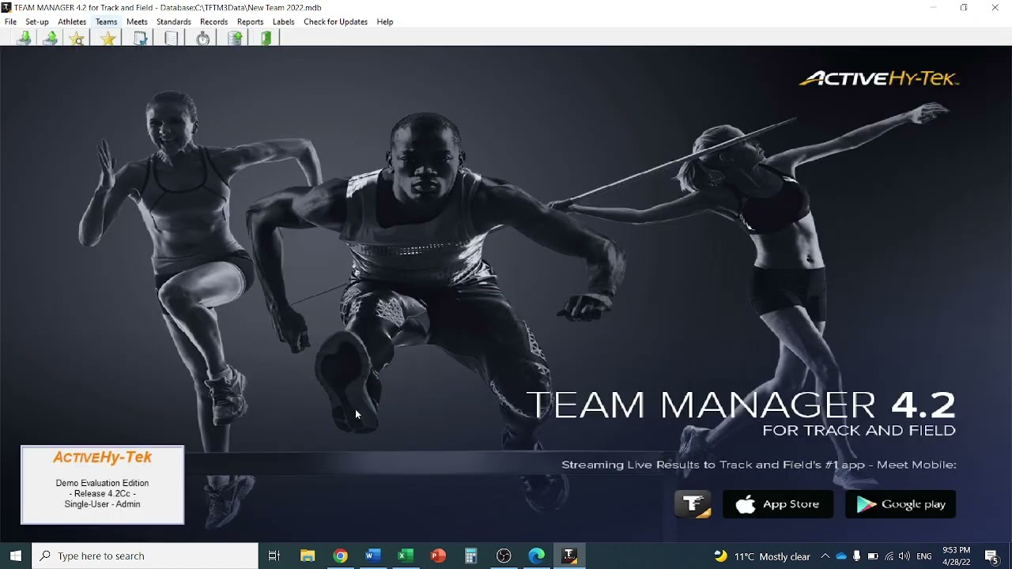The height and width of the screenshot is (569, 1012).
Task: Click the battery tray icon
Action: click(x=873, y=556)
